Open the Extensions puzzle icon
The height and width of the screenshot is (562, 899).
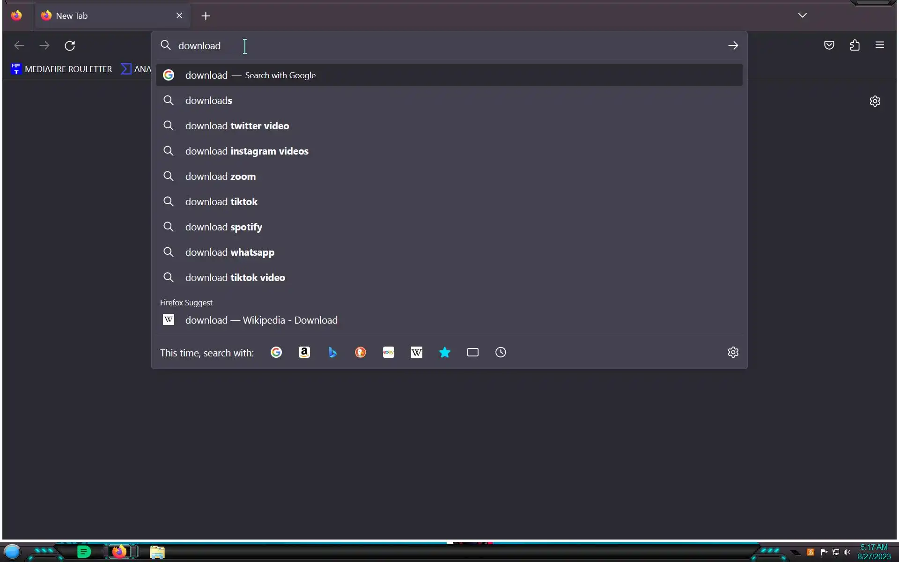[x=855, y=45]
